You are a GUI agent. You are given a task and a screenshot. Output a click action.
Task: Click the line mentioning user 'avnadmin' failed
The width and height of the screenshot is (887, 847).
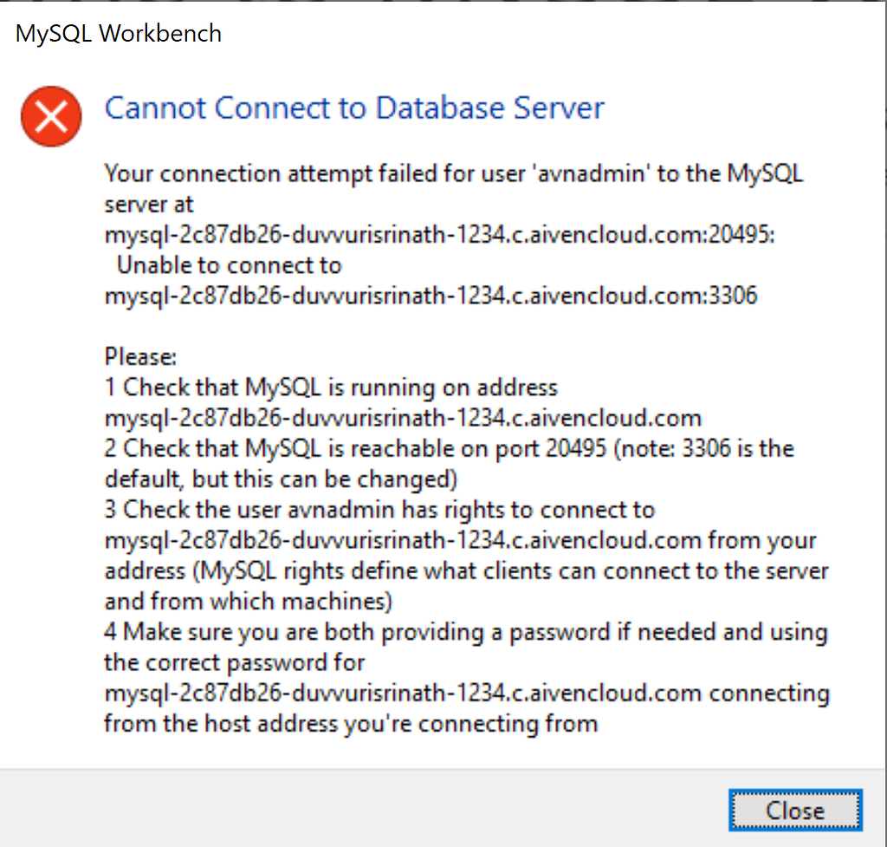[x=454, y=173]
